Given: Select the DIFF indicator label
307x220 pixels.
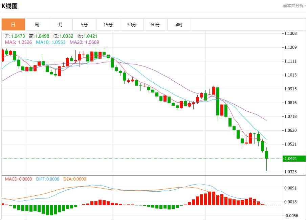Looking at the screenshot, I should (47, 179).
